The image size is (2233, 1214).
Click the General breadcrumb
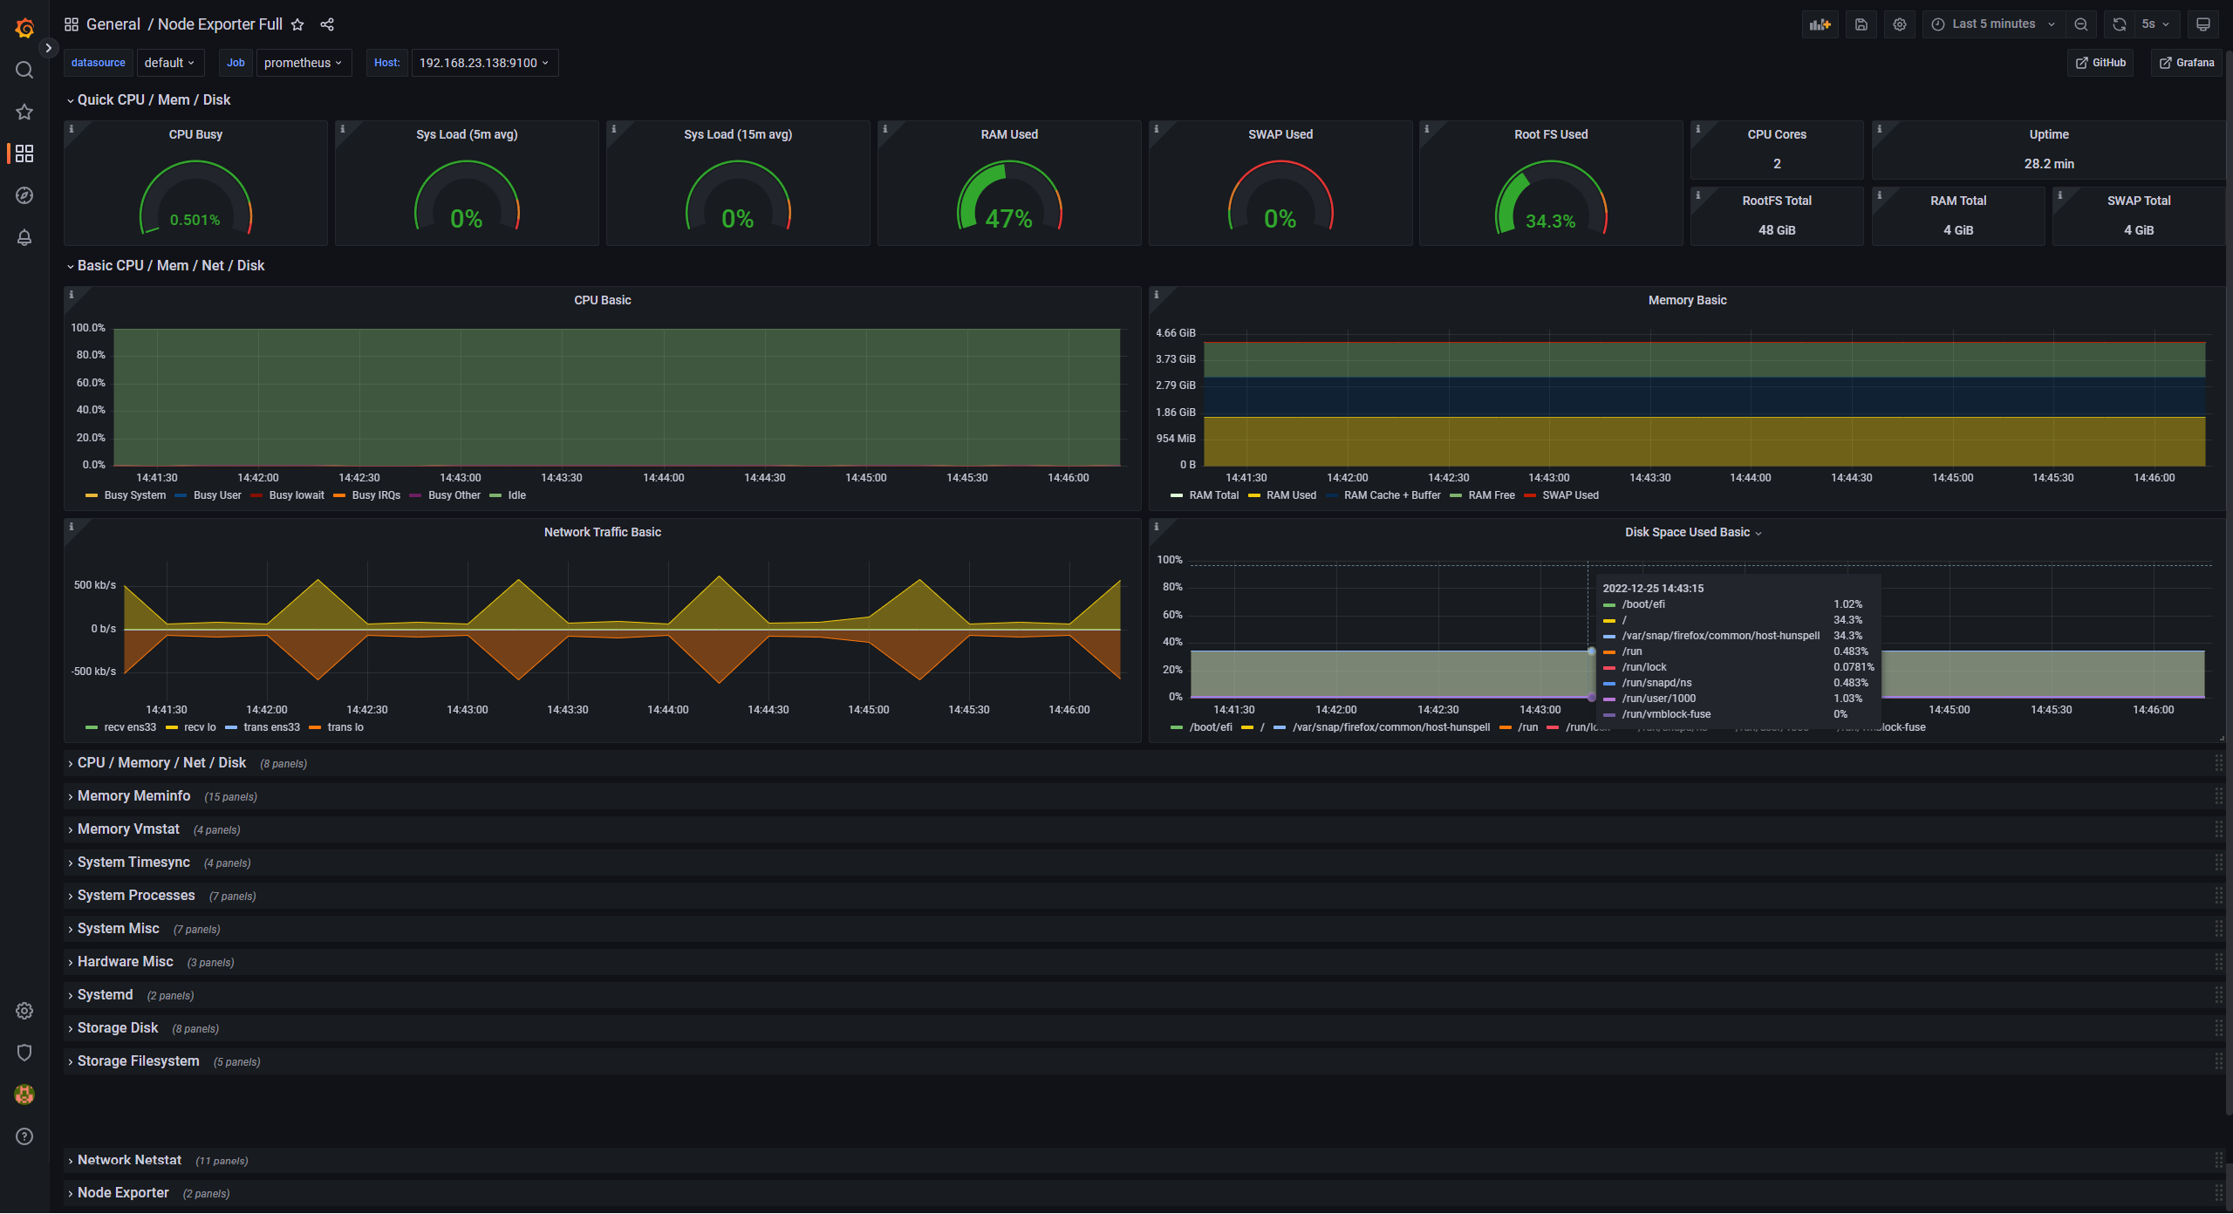click(113, 24)
